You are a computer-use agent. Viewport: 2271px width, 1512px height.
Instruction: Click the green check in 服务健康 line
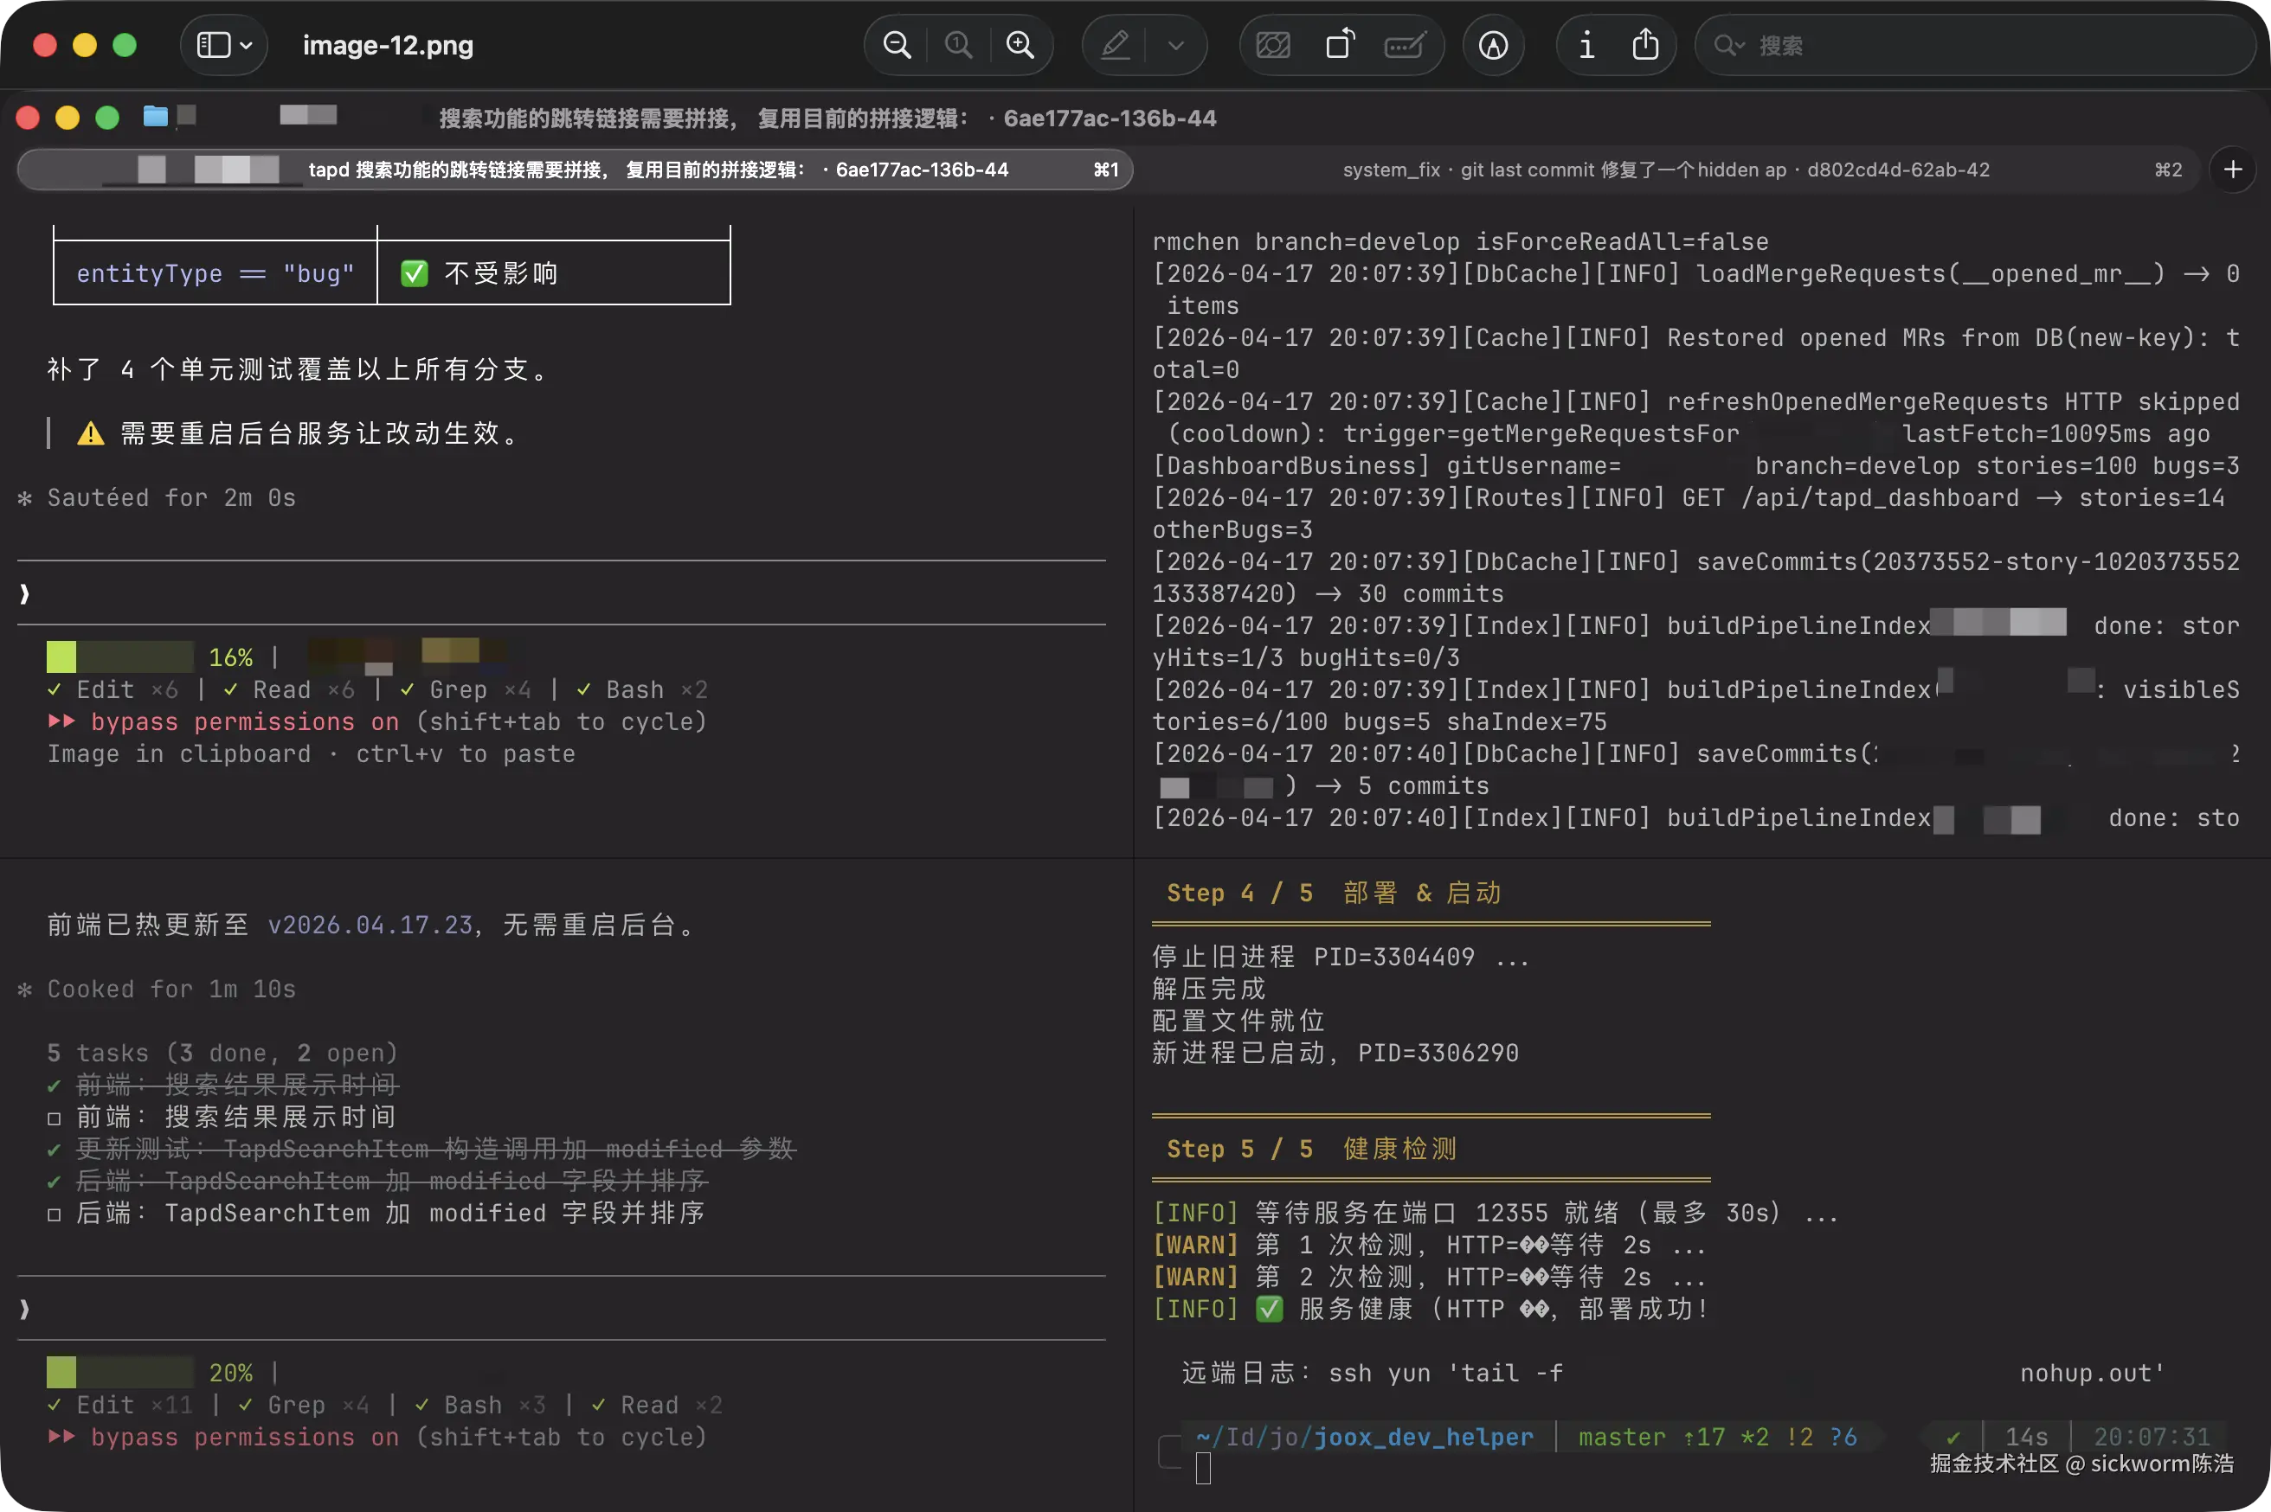[1270, 1309]
